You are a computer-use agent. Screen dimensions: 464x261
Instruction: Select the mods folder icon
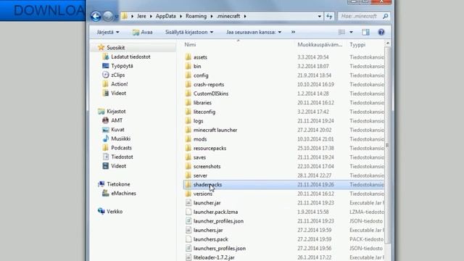188,138
